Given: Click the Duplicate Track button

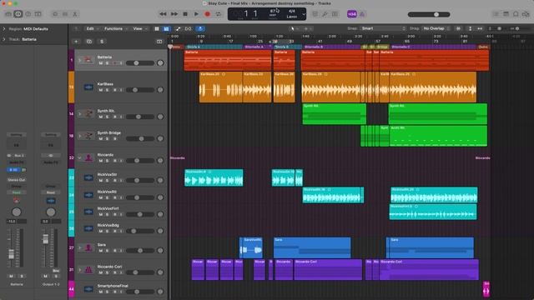Looking at the screenshot, I should click(x=89, y=42).
